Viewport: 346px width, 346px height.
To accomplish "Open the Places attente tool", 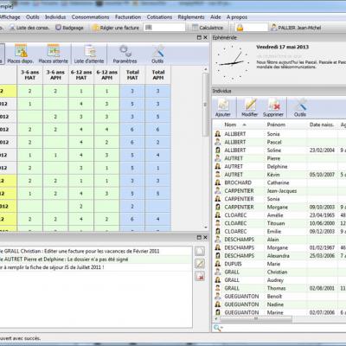I will click(54, 54).
